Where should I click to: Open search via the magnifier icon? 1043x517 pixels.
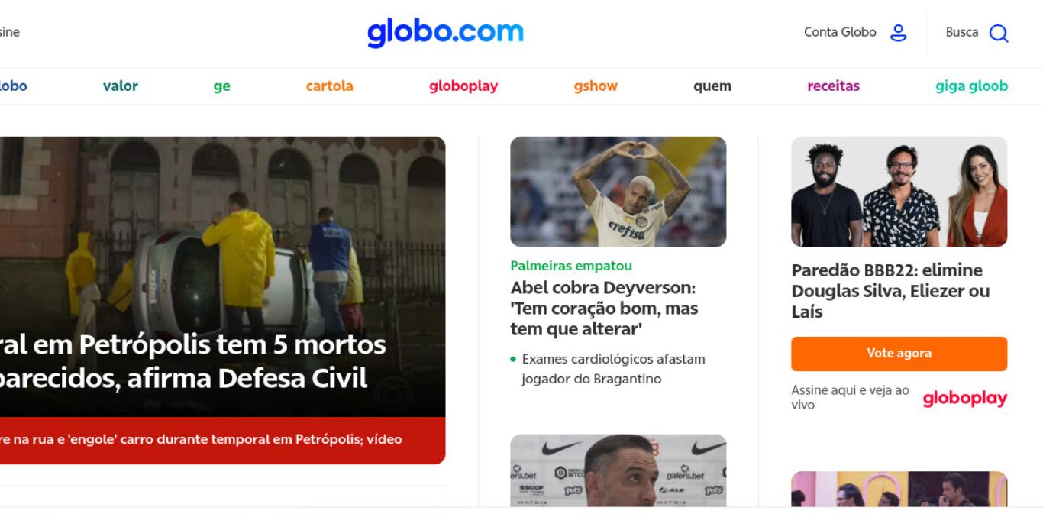click(x=999, y=33)
